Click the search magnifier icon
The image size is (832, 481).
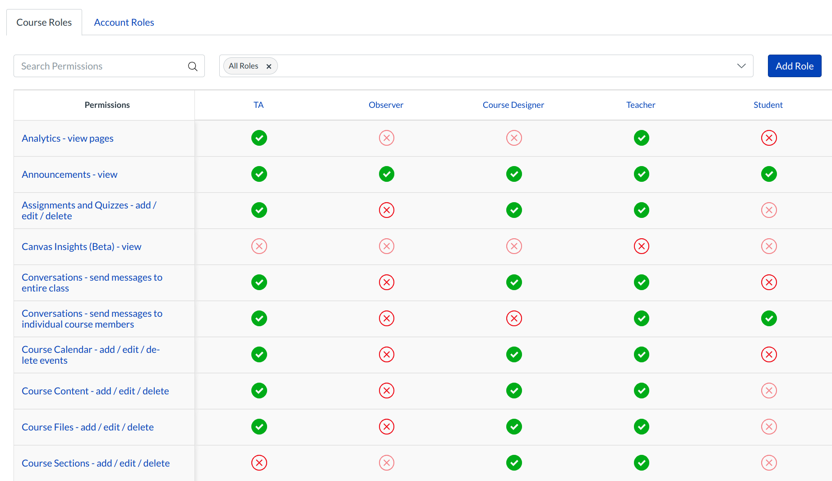pyautogui.click(x=193, y=66)
